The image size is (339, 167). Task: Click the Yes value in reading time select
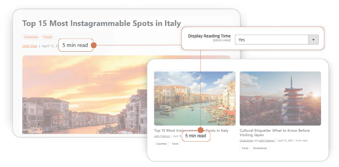click(271, 40)
